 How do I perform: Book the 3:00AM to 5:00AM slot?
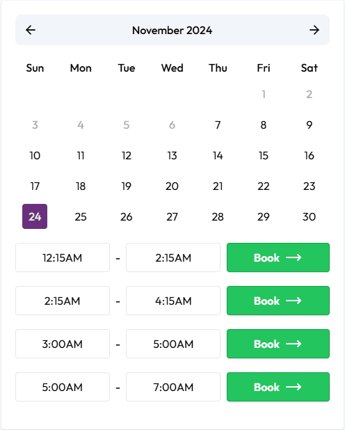point(278,344)
